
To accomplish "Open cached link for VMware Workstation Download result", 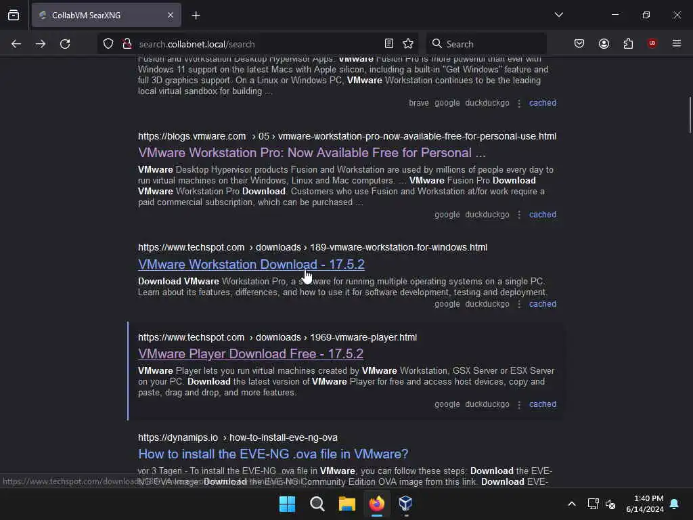I will coord(543,304).
